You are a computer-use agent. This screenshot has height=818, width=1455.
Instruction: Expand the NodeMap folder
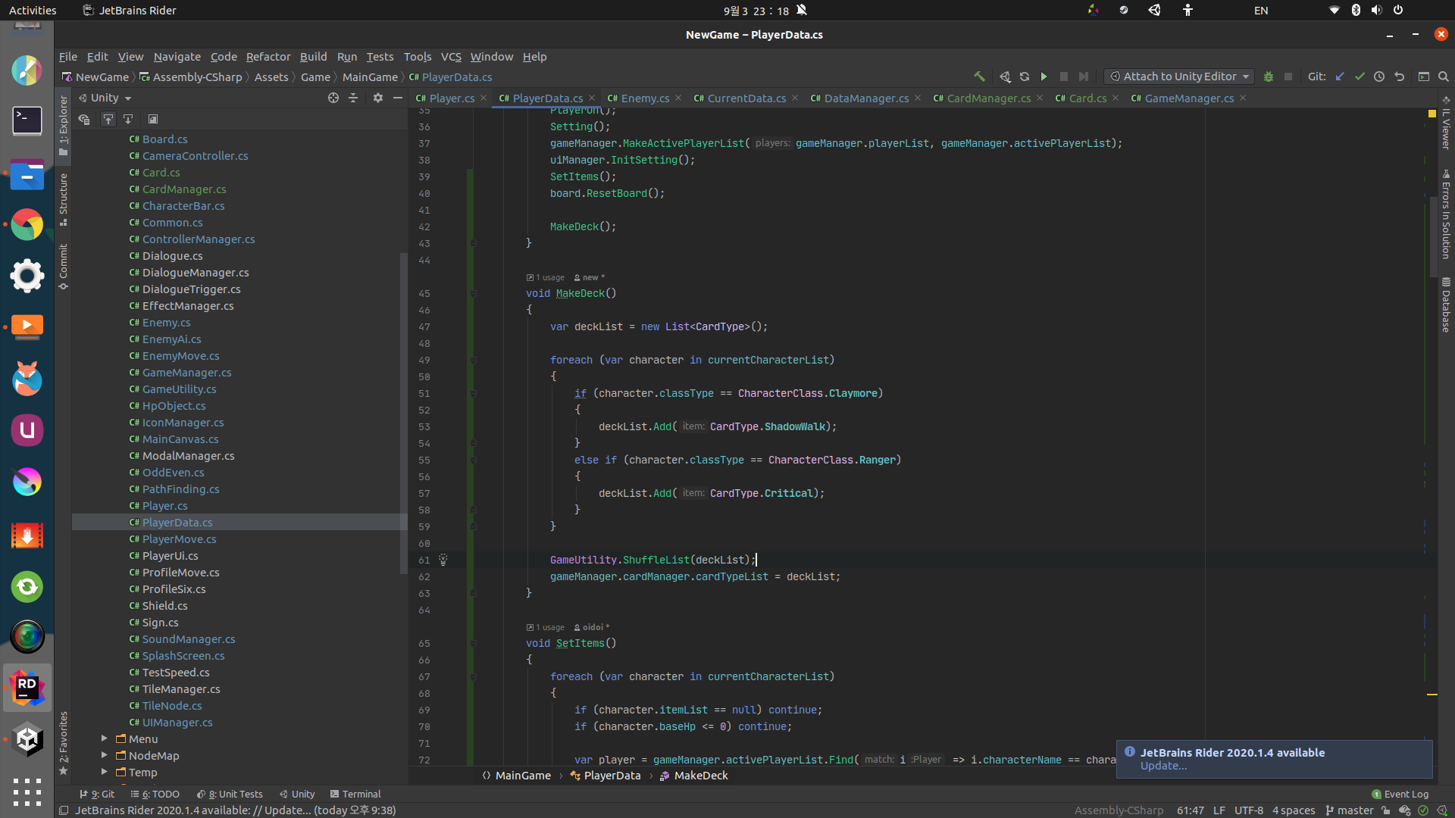[x=105, y=755]
